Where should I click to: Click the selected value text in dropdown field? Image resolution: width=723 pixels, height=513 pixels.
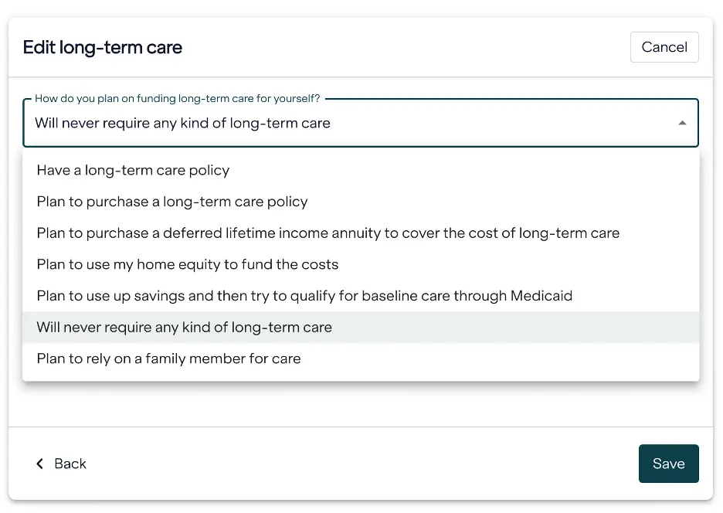coord(182,123)
